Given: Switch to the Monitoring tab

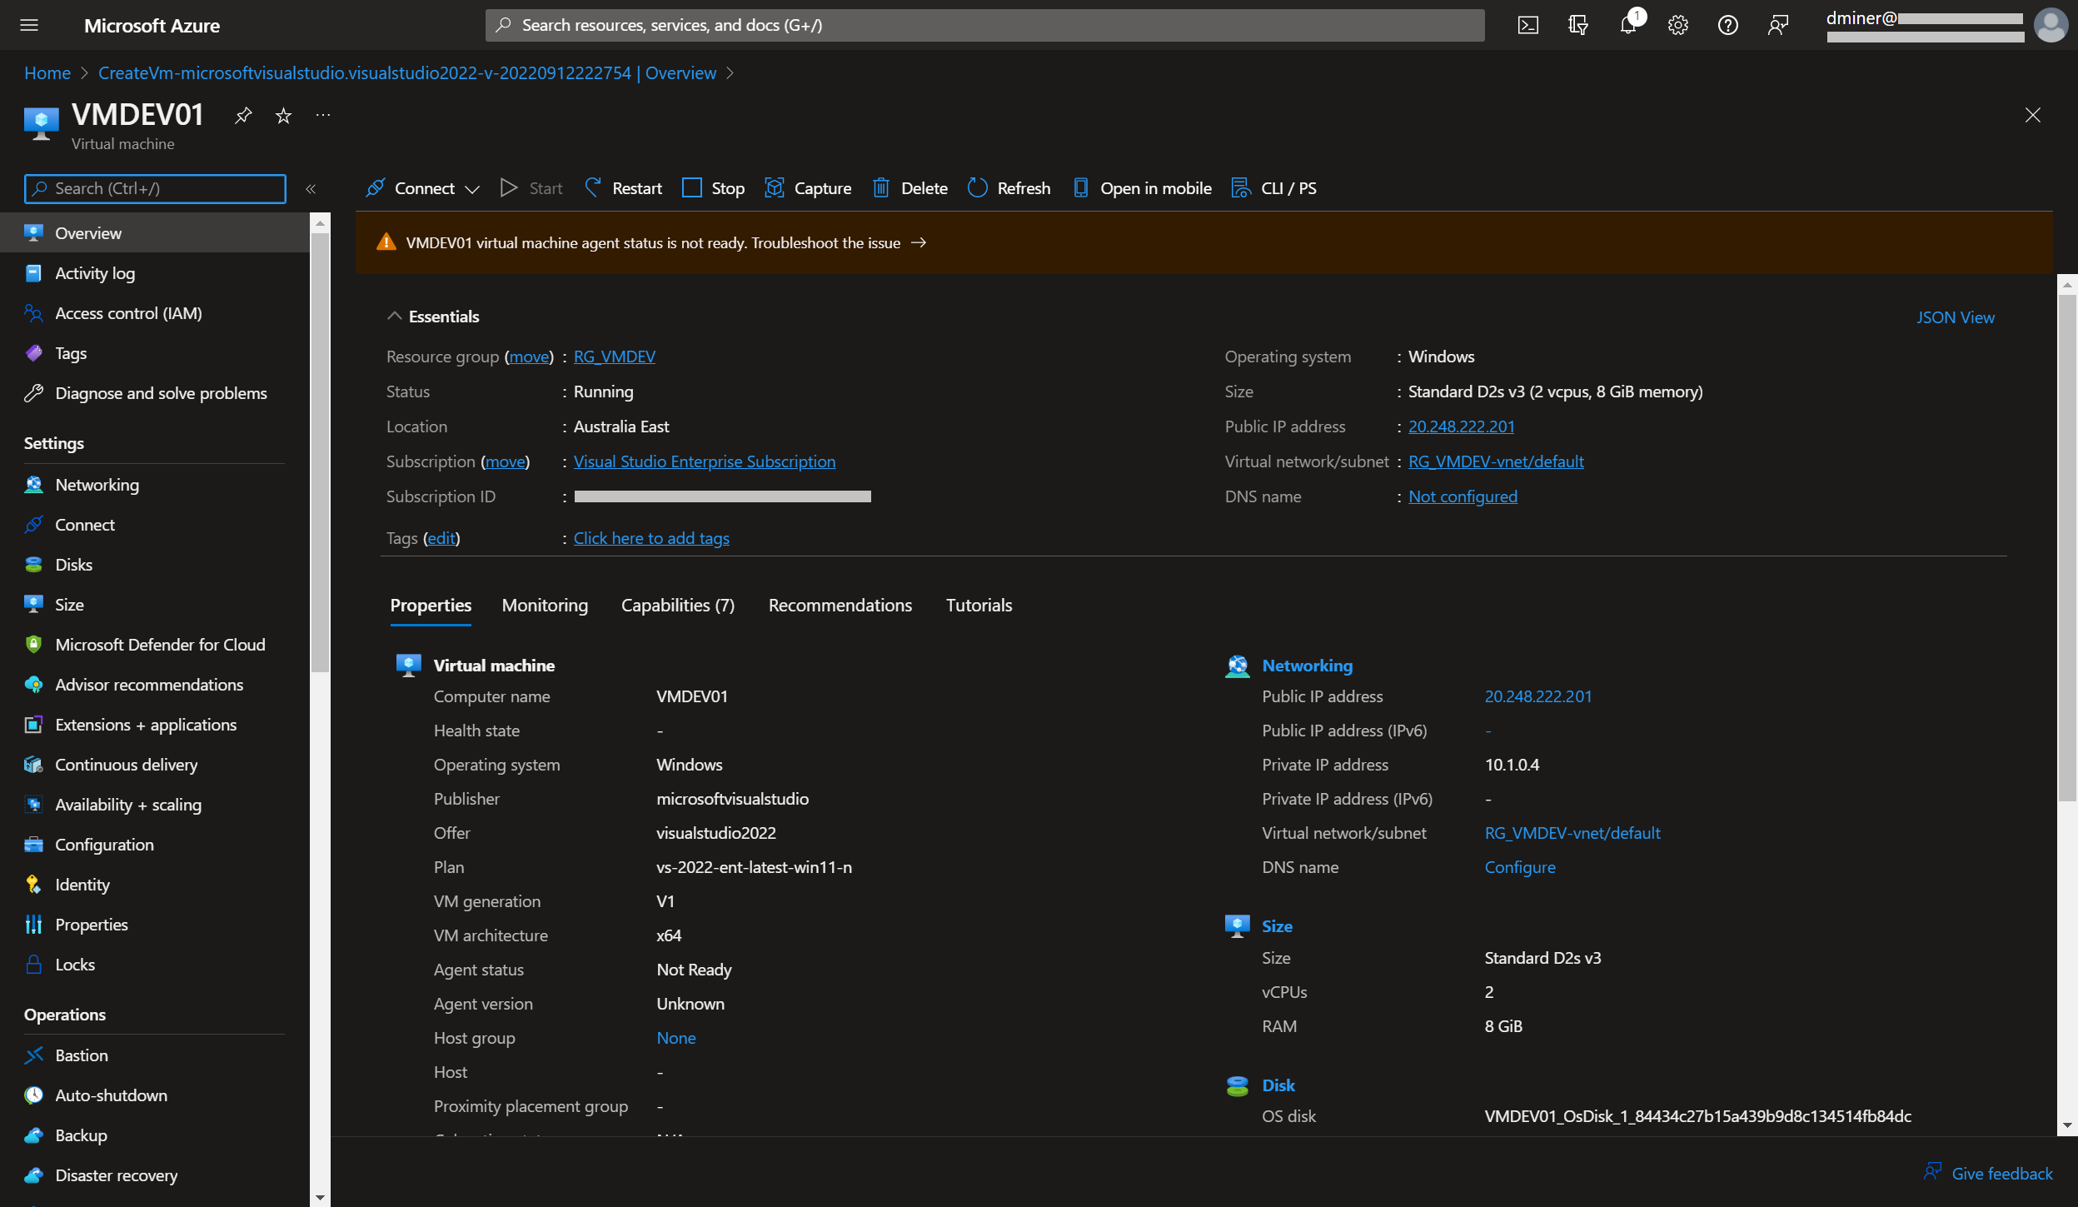Looking at the screenshot, I should (545, 606).
